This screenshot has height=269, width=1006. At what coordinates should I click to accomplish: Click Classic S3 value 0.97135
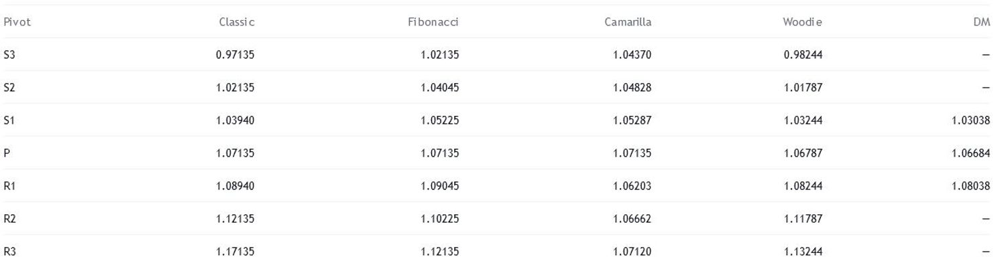(x=235, y=55)
